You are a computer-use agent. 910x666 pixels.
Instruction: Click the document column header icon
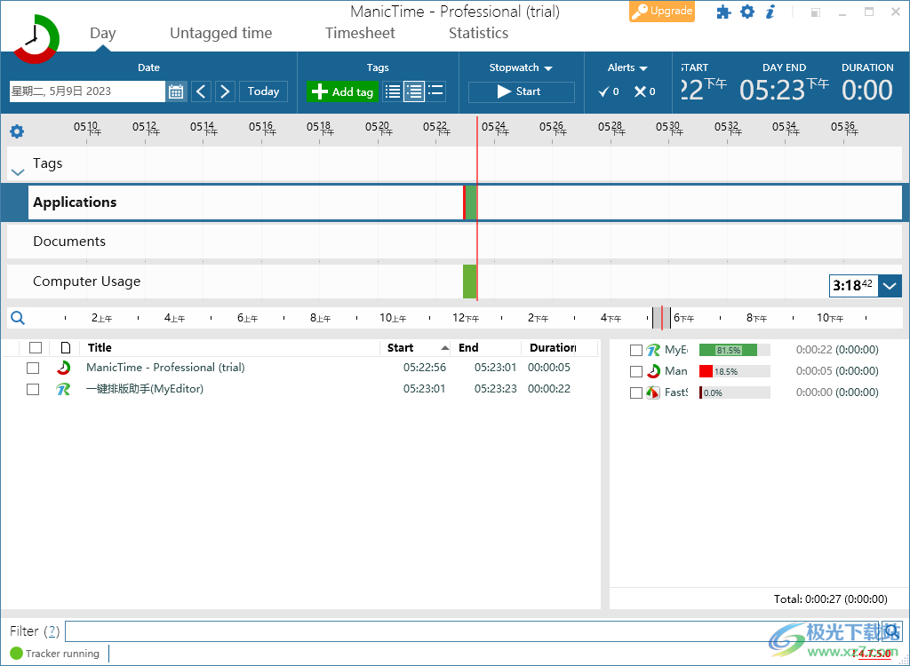66,347
